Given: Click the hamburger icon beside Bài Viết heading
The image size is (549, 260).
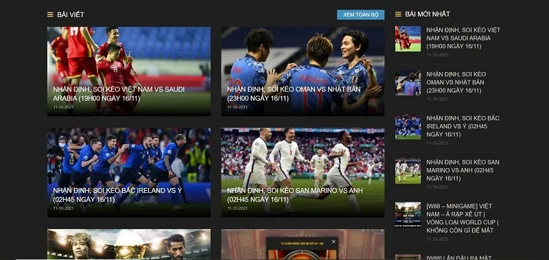Looking at the screenshot, I should pos(50,14).
